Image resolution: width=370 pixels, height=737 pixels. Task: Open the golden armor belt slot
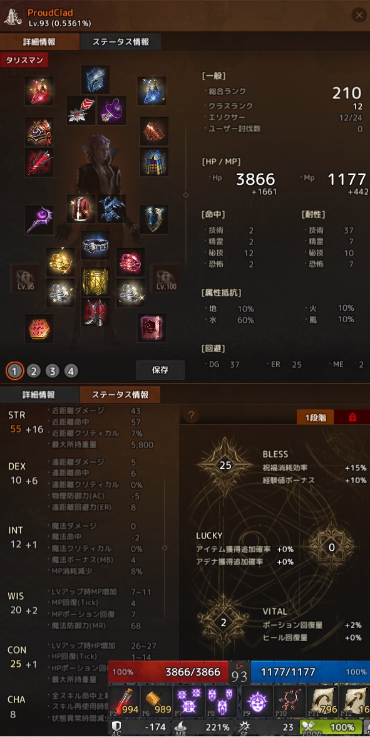[95, 281]
